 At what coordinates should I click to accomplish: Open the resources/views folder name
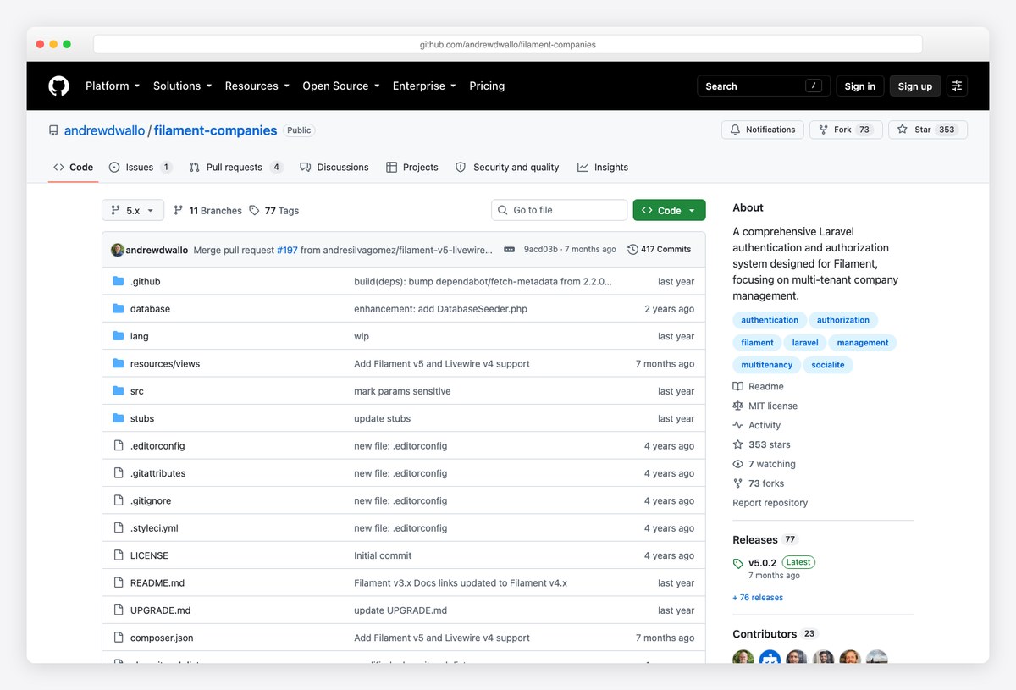click(165, 364)
